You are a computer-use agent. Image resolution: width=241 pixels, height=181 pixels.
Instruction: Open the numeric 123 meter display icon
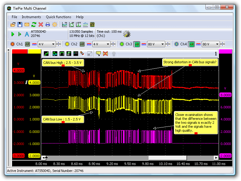[x=92, y=25]
